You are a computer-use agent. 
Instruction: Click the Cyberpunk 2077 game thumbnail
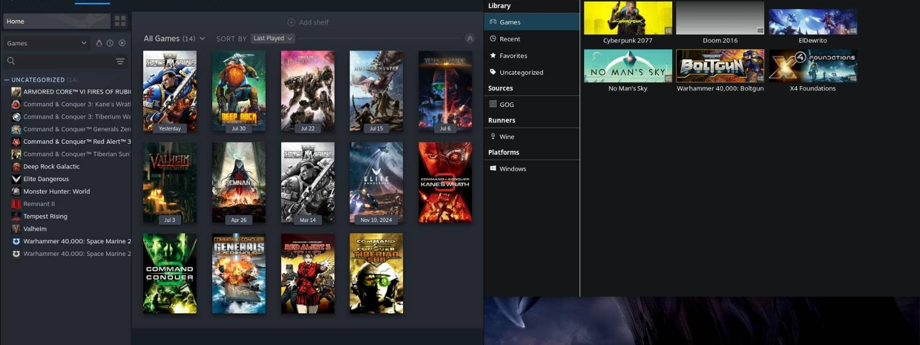(628, 18)
